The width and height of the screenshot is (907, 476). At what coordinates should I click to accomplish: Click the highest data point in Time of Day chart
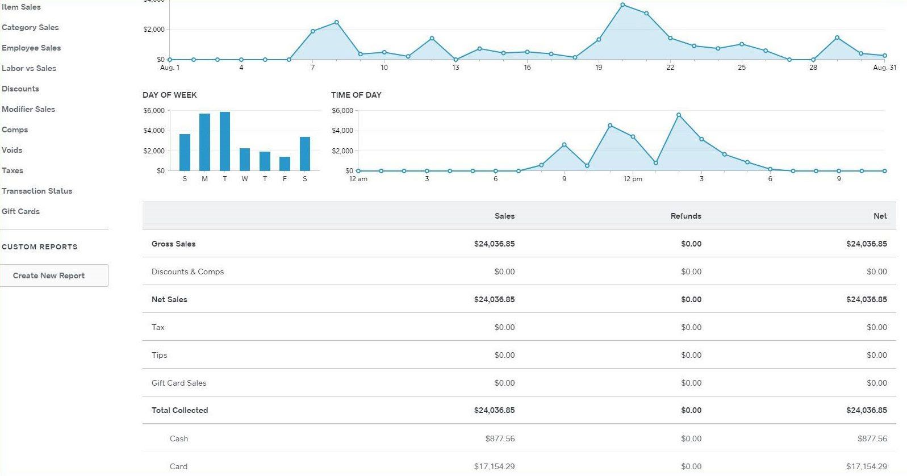pos(679,115)
